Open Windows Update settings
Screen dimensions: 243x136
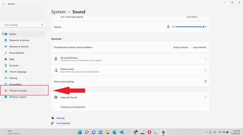[x=24, y=97]
